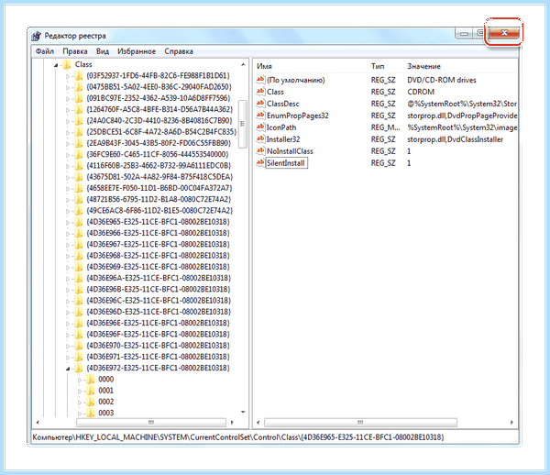Close the Registry Editor window

[x=504, y=33]
